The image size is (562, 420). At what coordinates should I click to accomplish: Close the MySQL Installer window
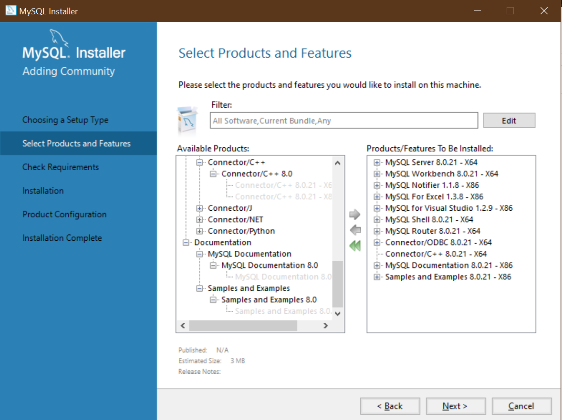point(544,11)
